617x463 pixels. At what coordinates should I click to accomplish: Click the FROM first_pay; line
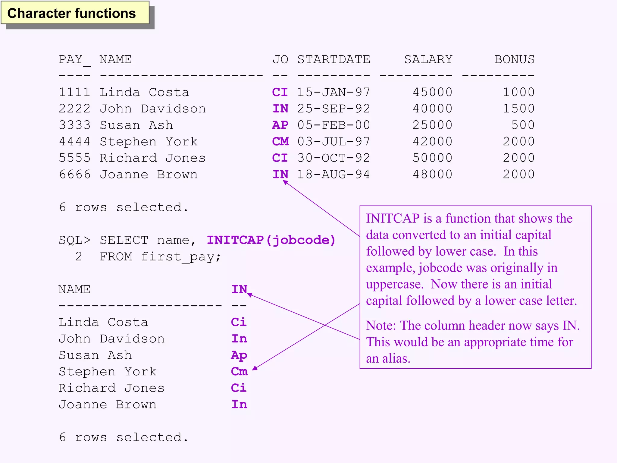160,257
